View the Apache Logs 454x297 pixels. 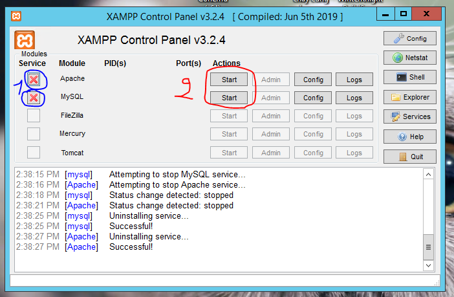[354, 80]
